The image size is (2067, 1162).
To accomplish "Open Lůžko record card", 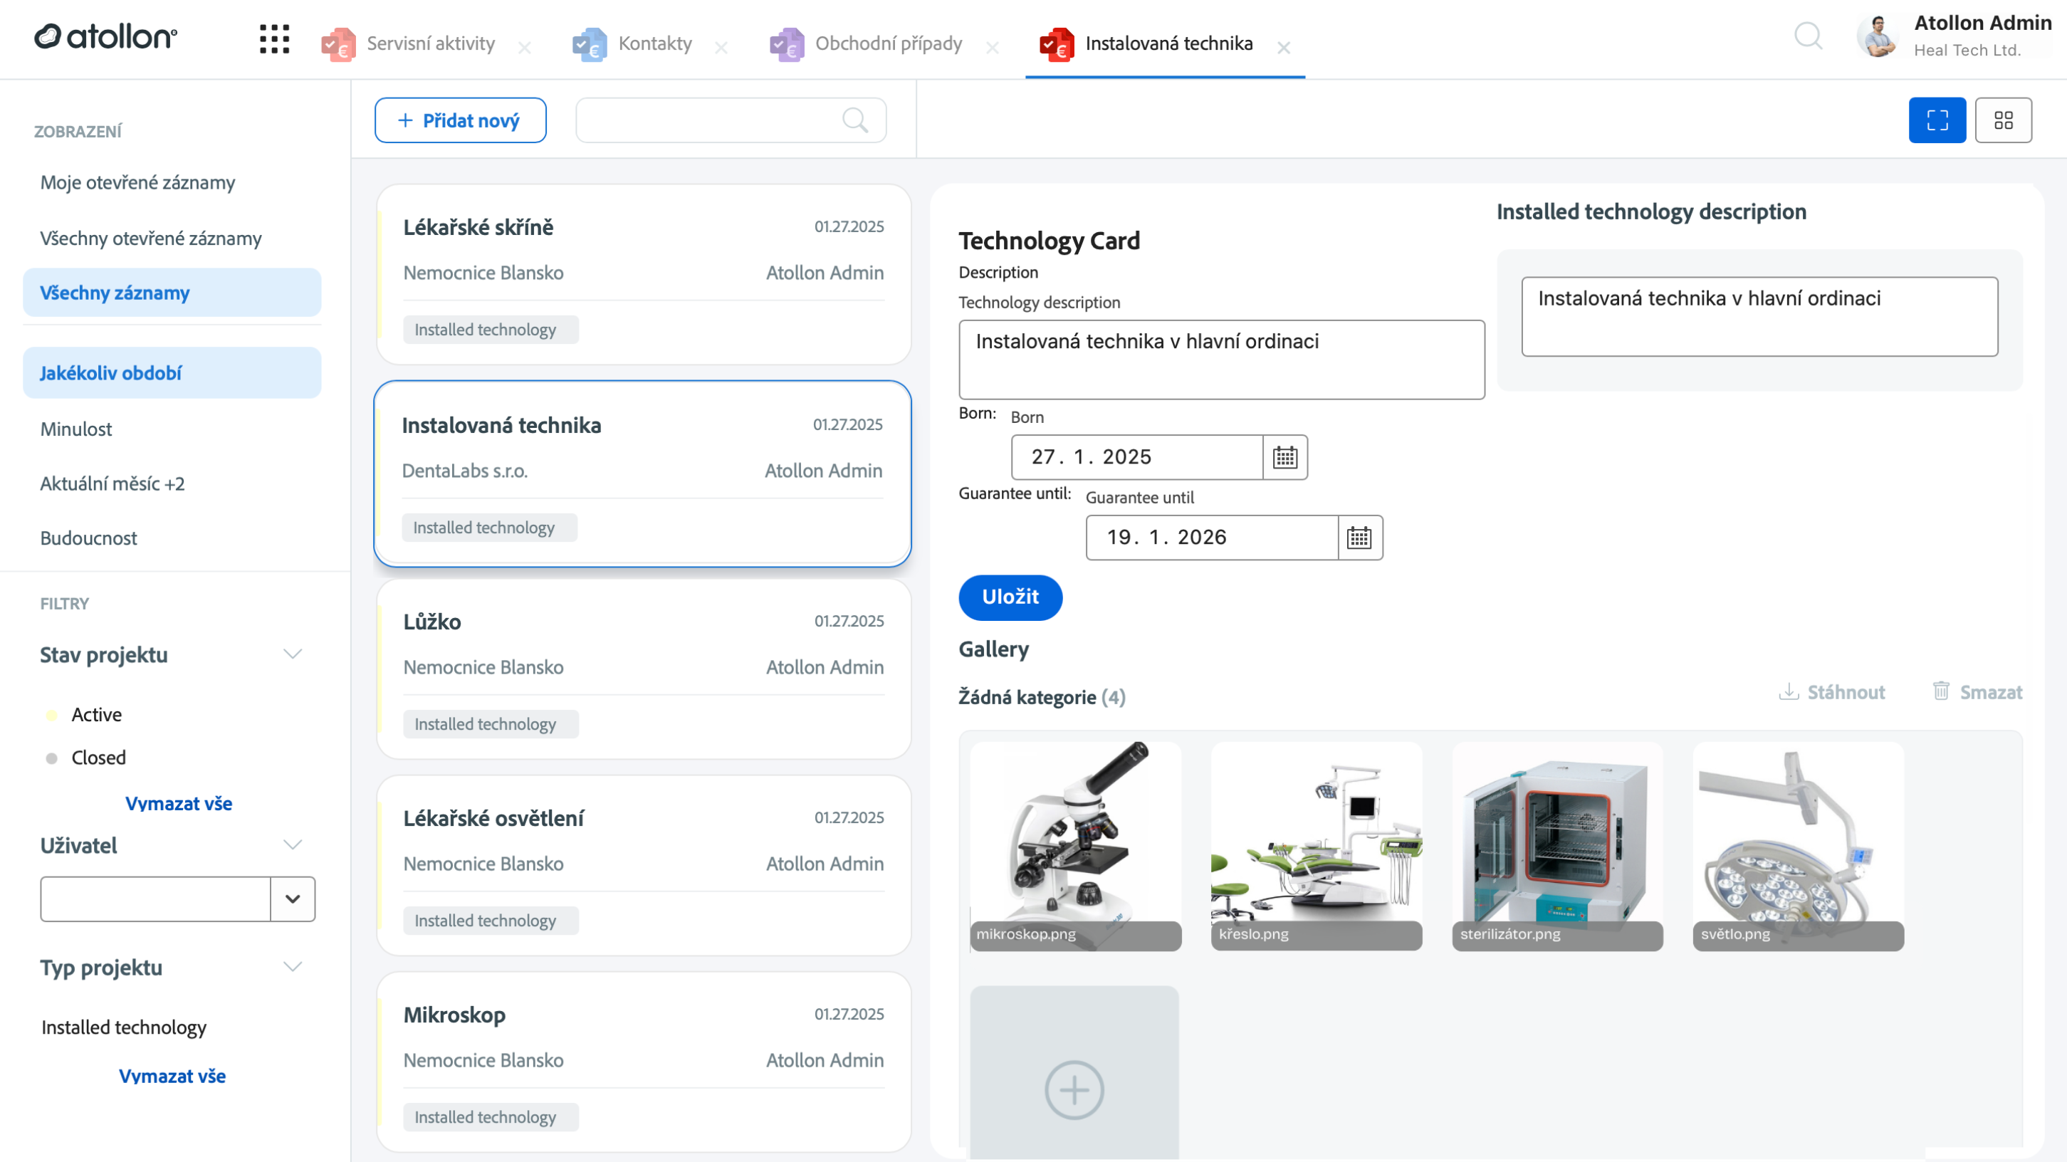I will (x=644, y=669).
